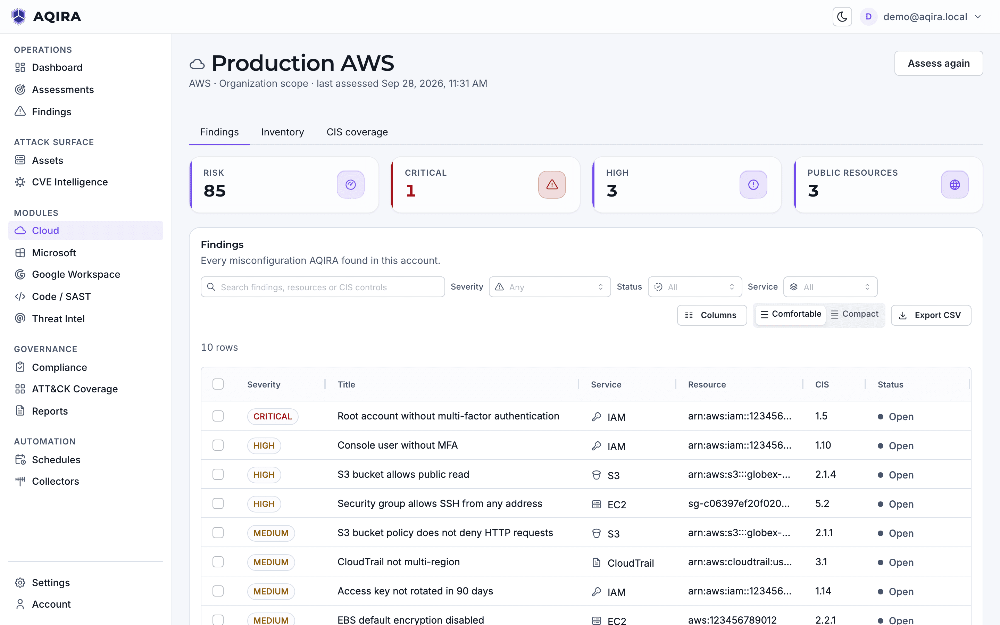Open the Reports page
1000x625 pixels.
85,411
